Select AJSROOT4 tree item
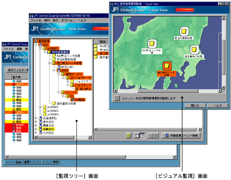Image resolution: width=231 pixels, height=180 pixels. coord(53,114)
